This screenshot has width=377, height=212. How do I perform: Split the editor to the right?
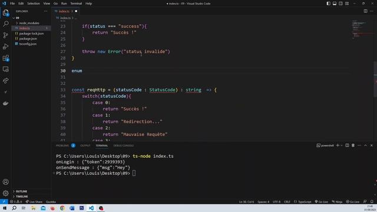pos(365,11)
